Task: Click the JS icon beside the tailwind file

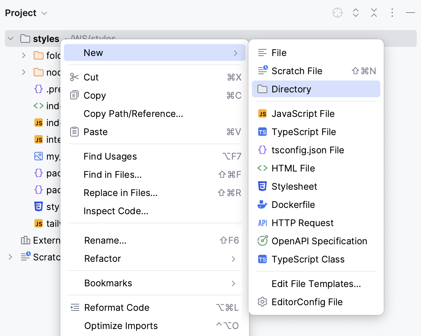Action: 39,223
